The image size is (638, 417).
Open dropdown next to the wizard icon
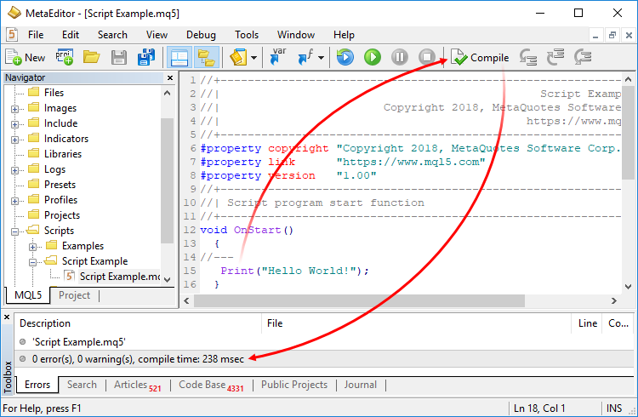253,57
